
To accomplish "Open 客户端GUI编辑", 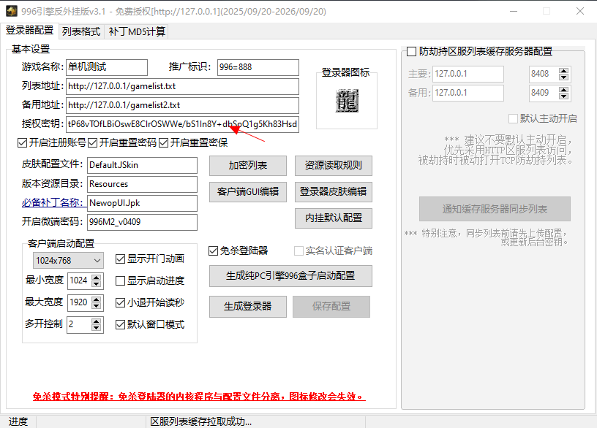I will (x=247, y=191).
